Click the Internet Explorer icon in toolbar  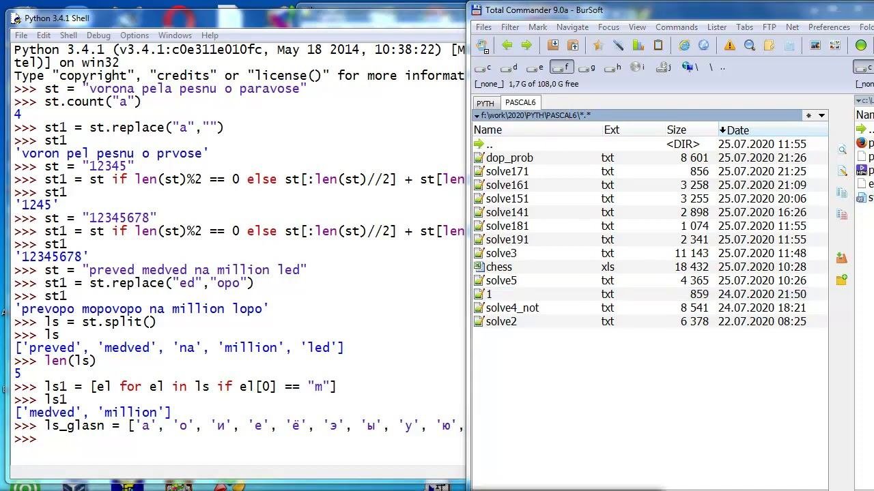[684, 45]
